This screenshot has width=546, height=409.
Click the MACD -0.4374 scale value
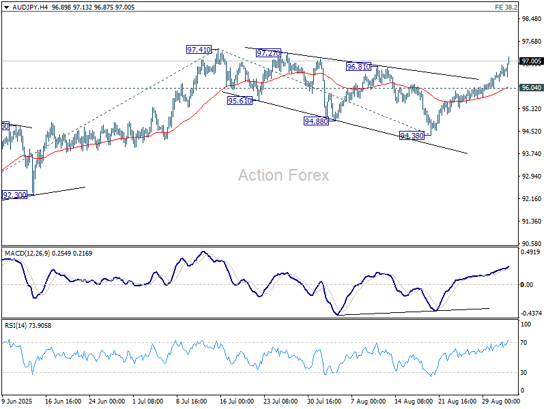pos(531,314)
